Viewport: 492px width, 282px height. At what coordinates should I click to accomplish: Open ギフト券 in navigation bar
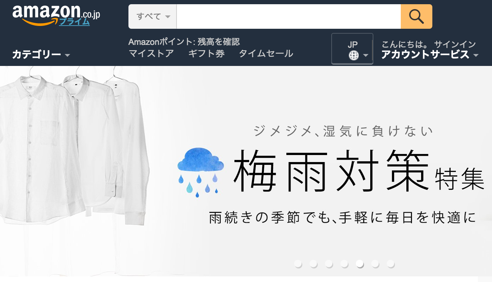pyautogui.click(x=206, y=54)
